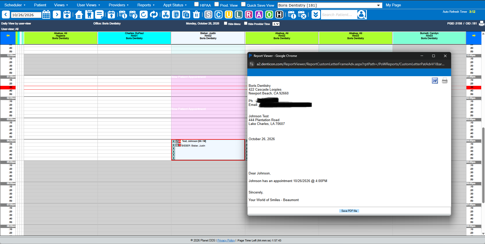Screen dimensions: 485x244
Task: Click the yellow U status swatch
Action: pos(228,15)
